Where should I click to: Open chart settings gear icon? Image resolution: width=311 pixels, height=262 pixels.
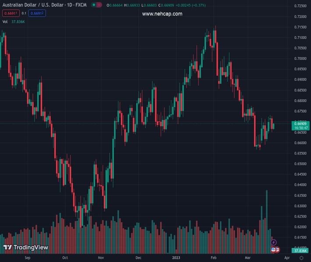point(301,258)
